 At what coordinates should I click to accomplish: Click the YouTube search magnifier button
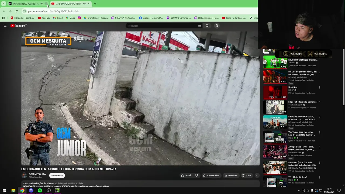pos(207,26)
